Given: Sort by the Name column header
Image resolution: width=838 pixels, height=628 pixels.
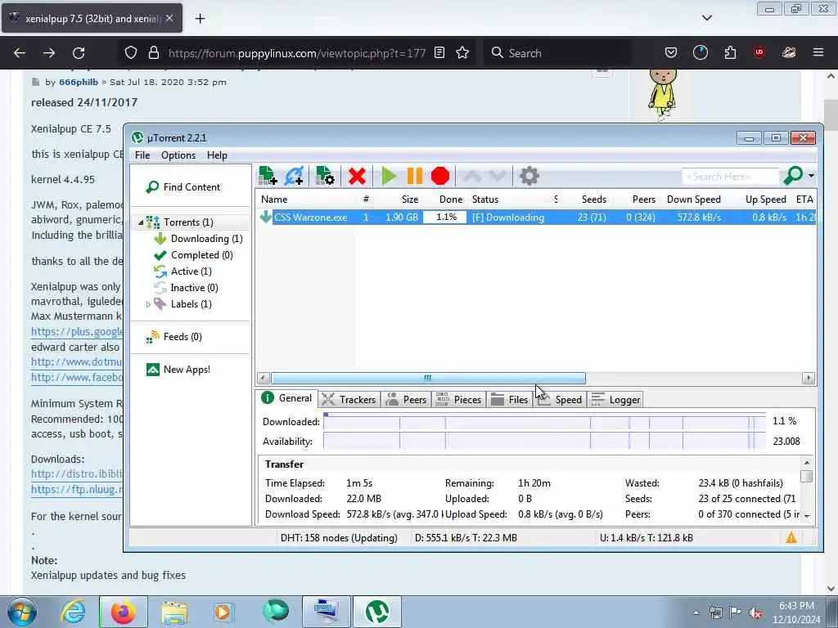Looking at the screenshot, I should pos(304,200).
